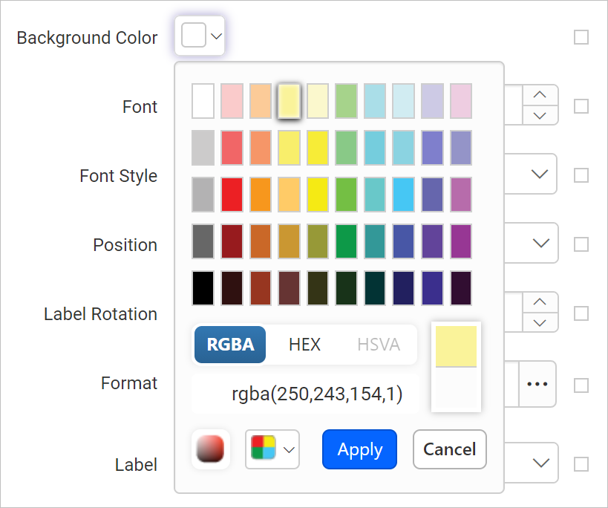Switch to HEX color format

[x=304, y=345]
